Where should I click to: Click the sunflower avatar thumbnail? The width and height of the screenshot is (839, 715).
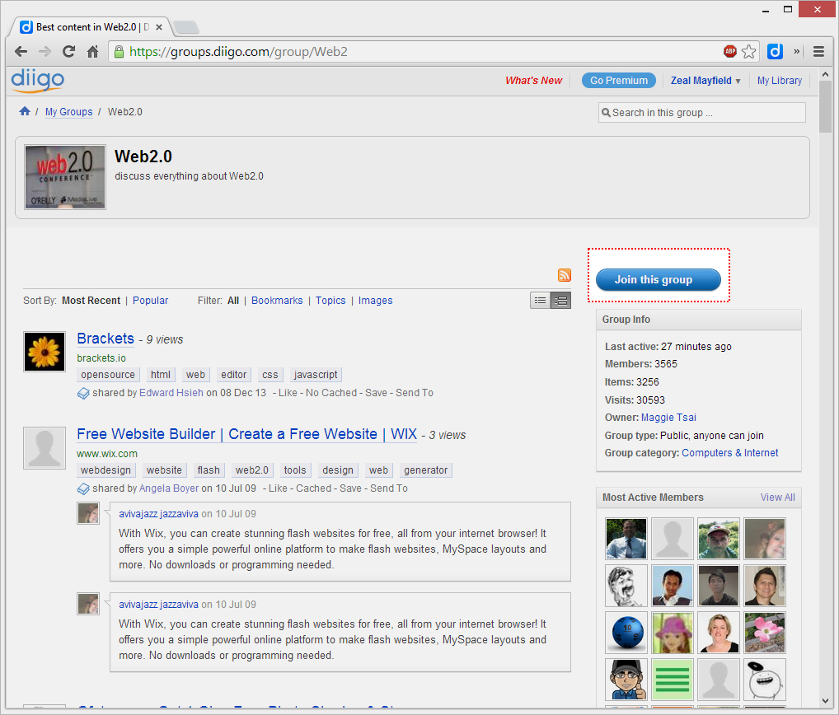[45, 352]
